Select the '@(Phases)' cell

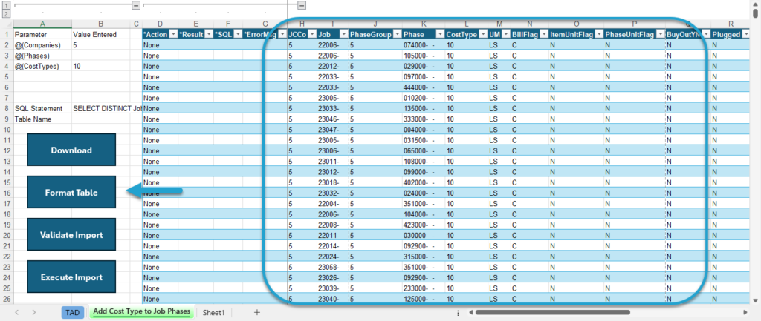click(x=42, y=56)
